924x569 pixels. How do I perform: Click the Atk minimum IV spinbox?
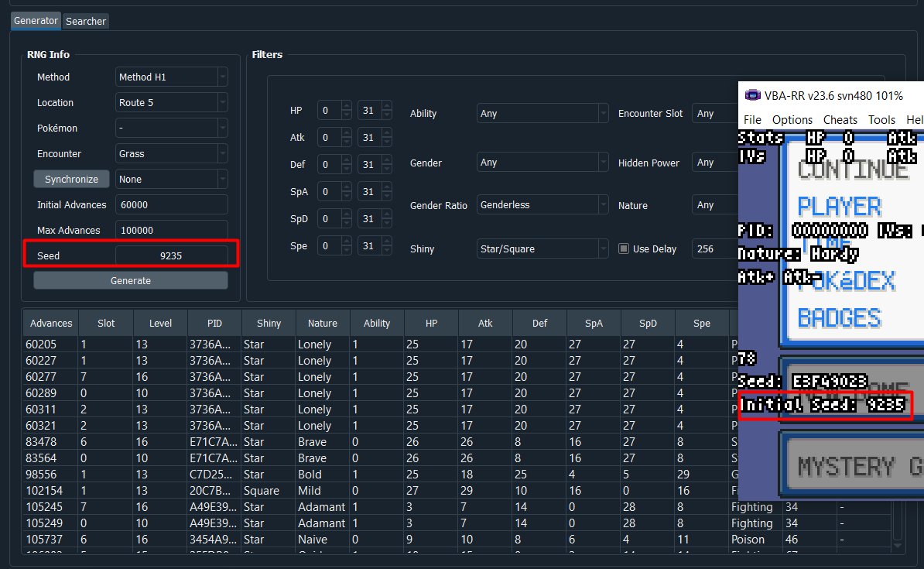coord(334,137)
